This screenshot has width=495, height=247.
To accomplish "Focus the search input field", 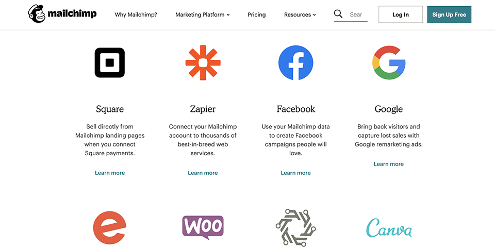I will (x=357, y=15).
